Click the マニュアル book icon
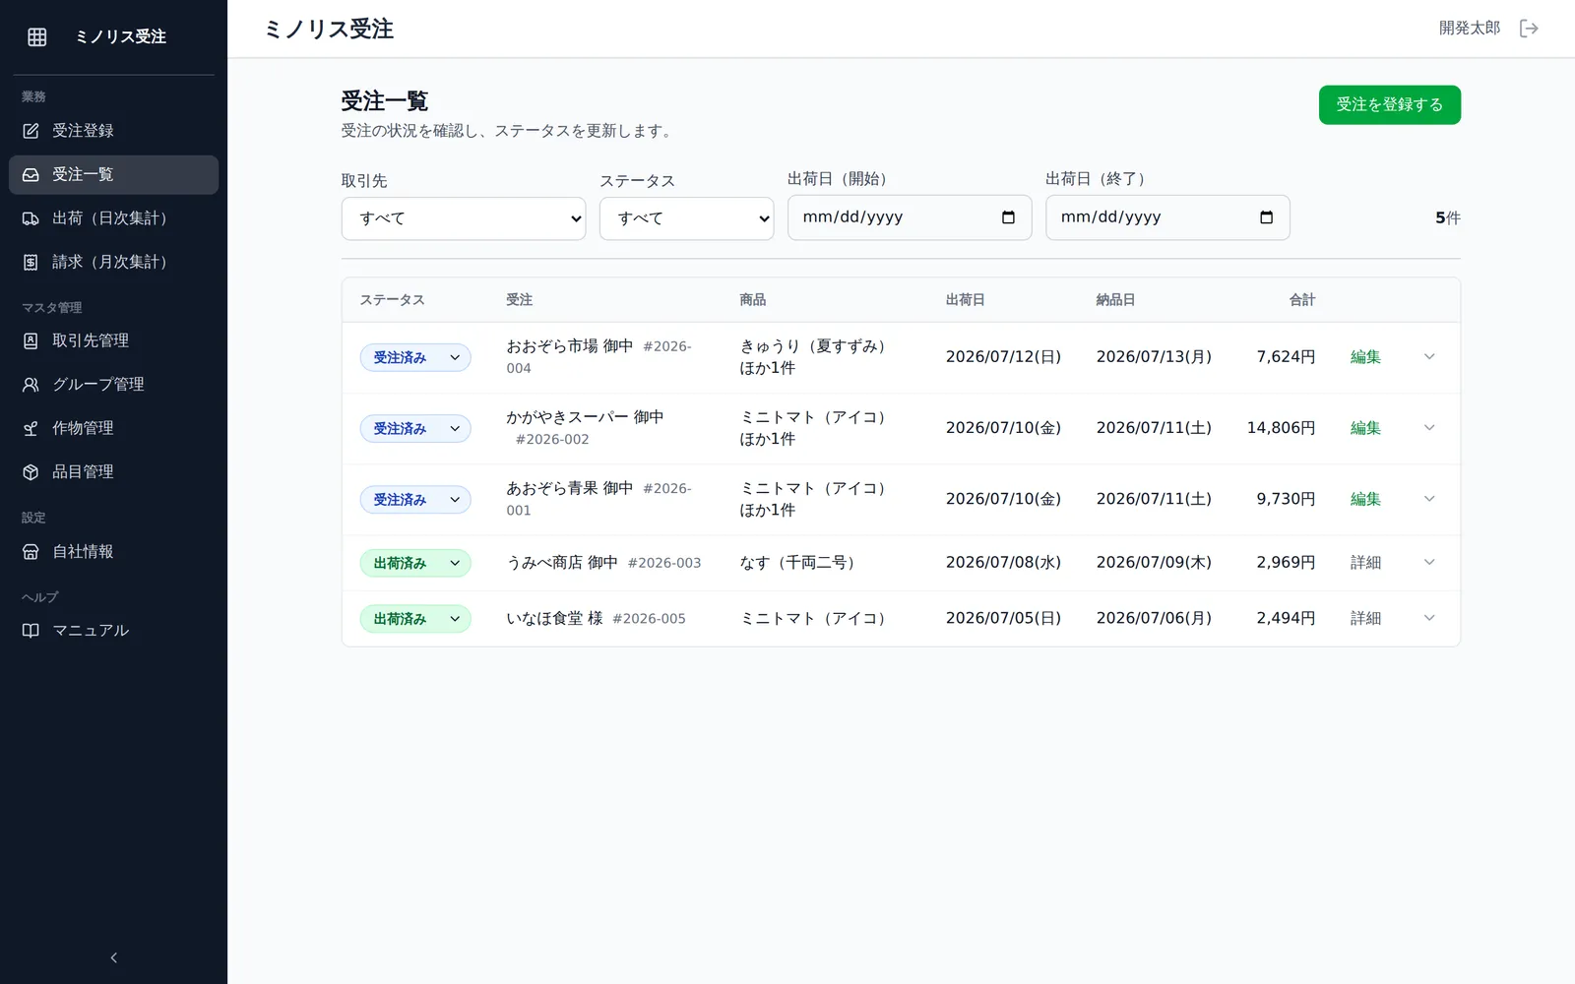Viewport: 1575px width, 984px height. 31,631
